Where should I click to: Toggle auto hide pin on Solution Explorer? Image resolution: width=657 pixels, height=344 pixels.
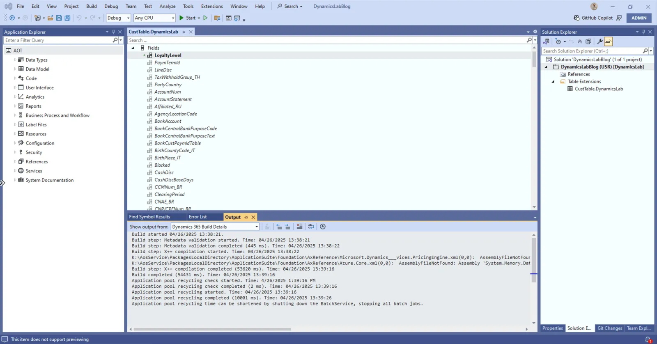click(643, 32)
